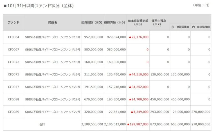Image resolution: width=216 pixels, height=134 pixels.
Task: Select the 出資総額 (※5) column header
Action: point(92,22)
